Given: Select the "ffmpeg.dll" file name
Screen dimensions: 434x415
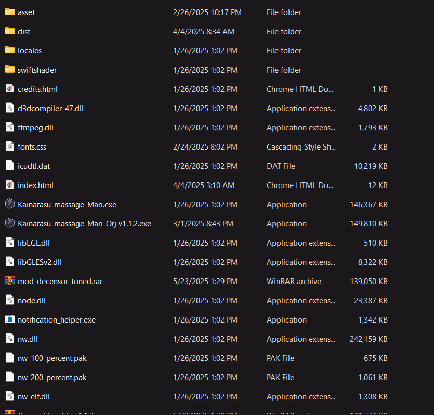Looking at the screenshot, I should [x=35, y=128].
